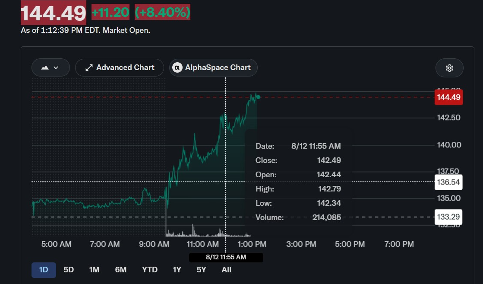Select the 1M time range tab
The height and width of the screenshot is (284, 483).
pyautogui.click(x=94, y=270)
